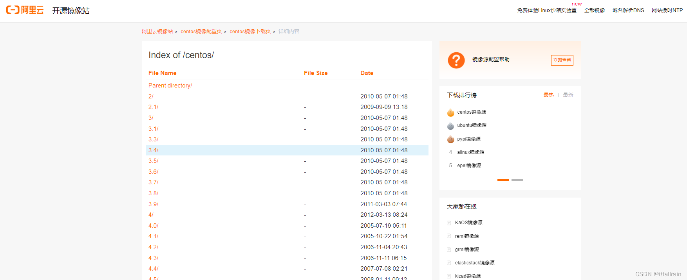
Task: Click the second-place medal icon beside ubuntu镜像源
Action: (450, 126)
